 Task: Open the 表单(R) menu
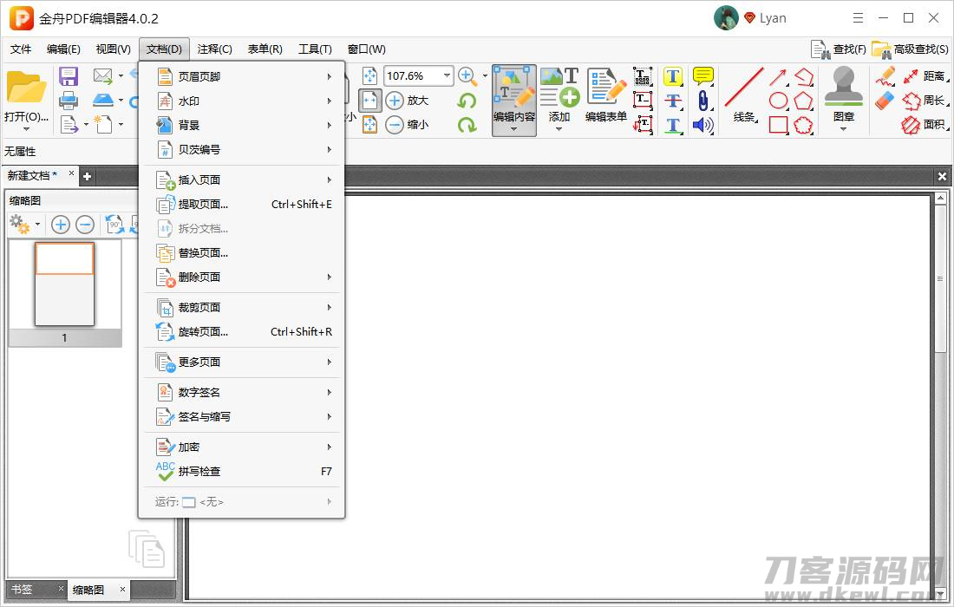click(x=265, y=49)
